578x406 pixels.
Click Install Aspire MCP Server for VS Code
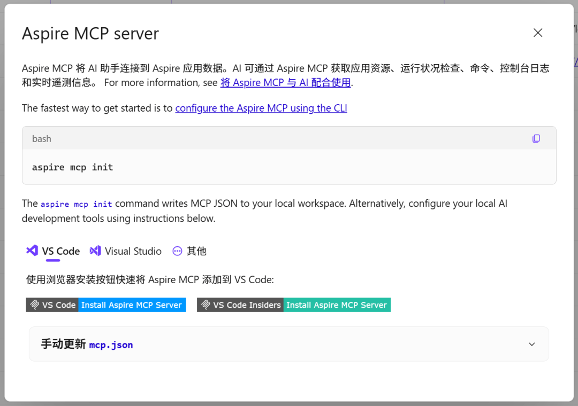click(132, 304)
